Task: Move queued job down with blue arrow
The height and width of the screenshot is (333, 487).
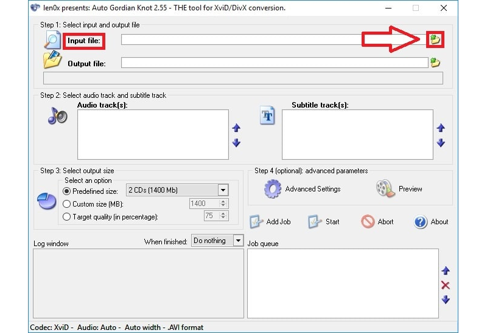Action: pyautogui.click(x=446, y=300)
